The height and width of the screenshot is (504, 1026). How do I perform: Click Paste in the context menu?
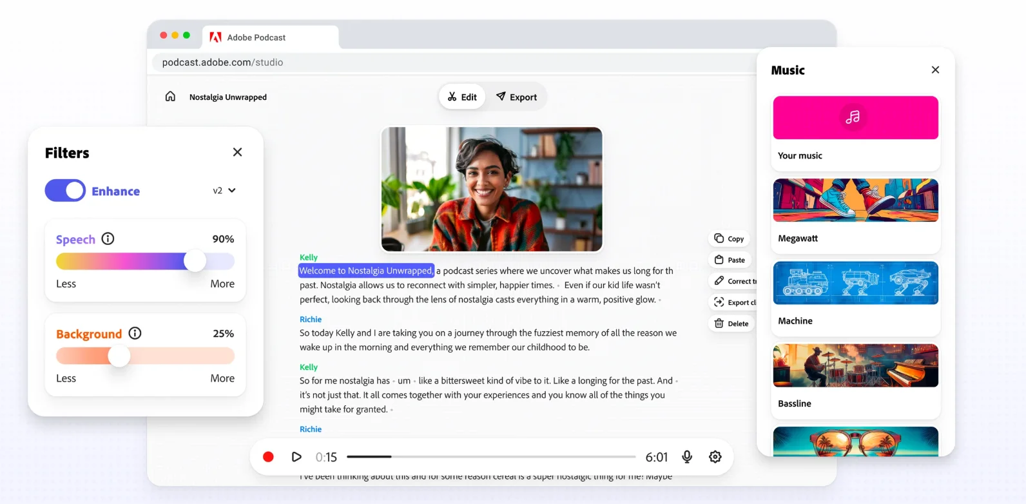click(x=730, y=260)
